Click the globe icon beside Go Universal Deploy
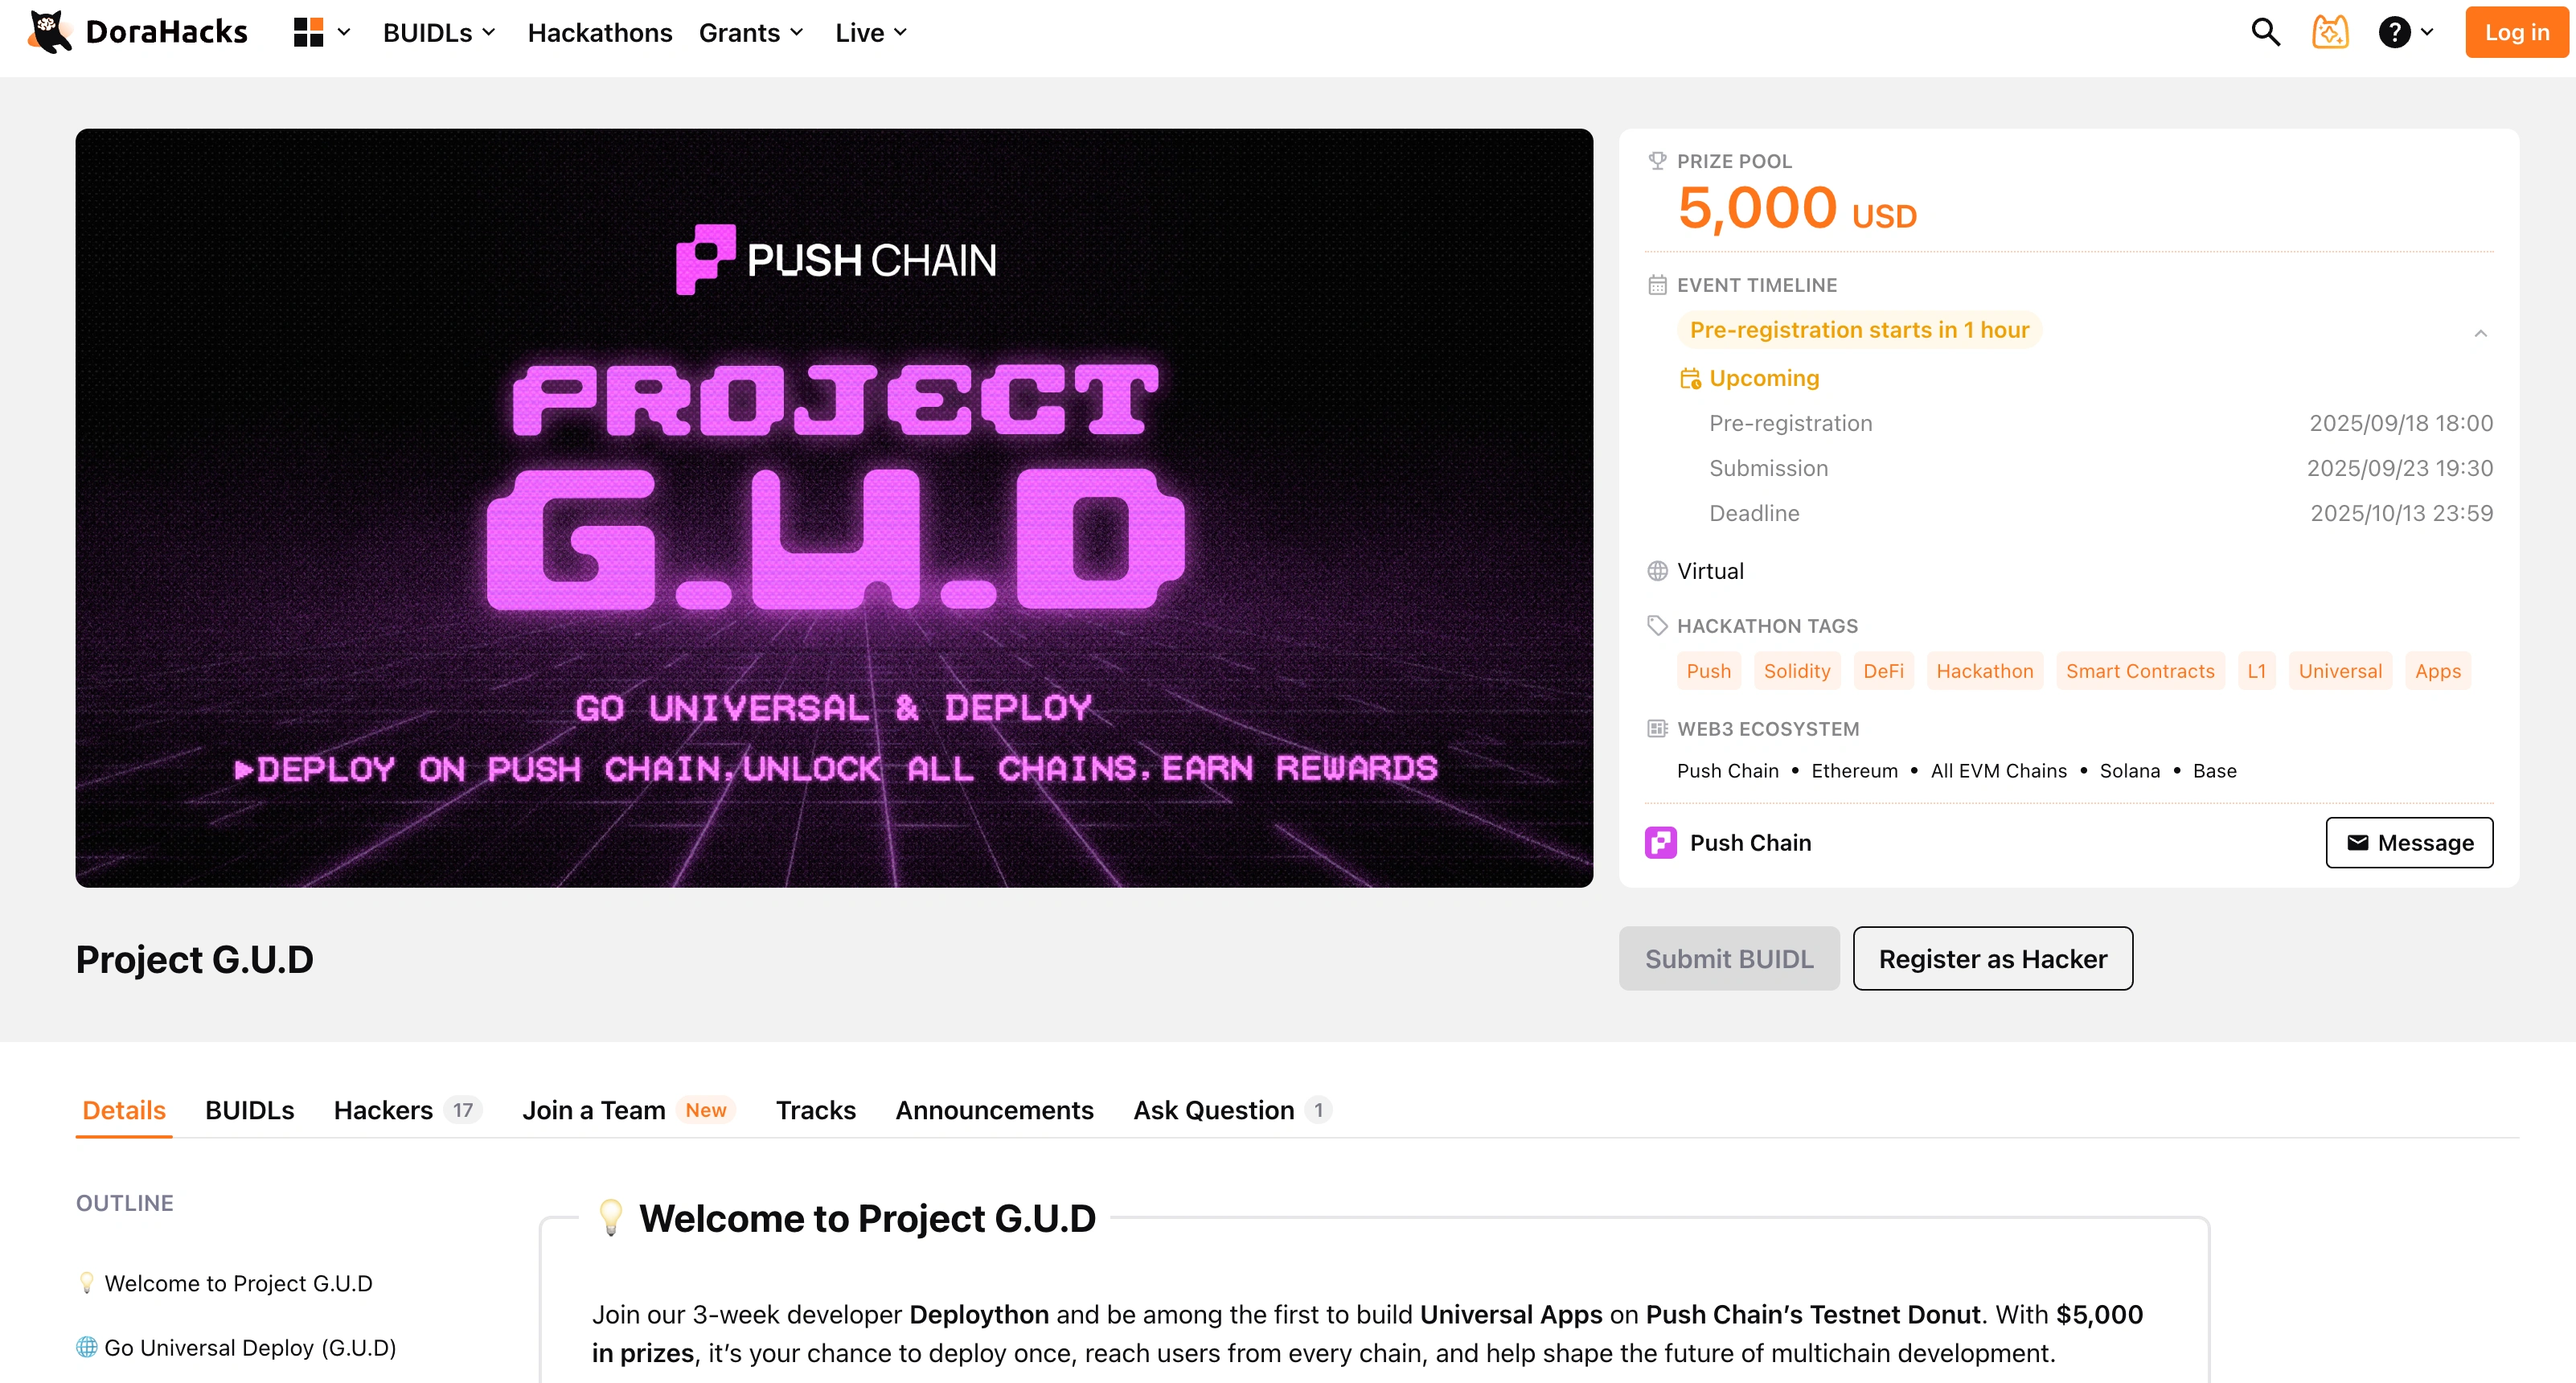 (x=87, y=1347)
